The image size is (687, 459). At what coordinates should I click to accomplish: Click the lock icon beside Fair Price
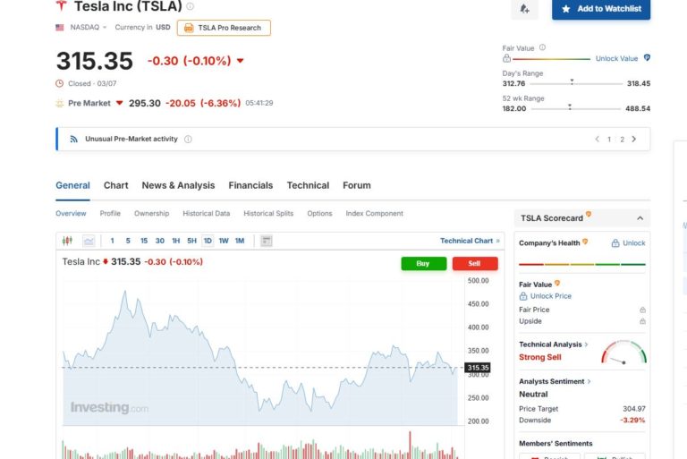coord(642,310)
